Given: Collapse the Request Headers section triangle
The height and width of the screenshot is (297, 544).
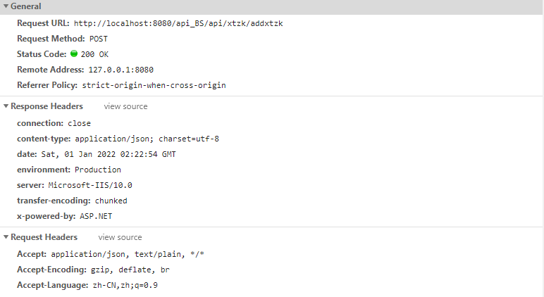Looking at the screenshot, I should (6, 237).
